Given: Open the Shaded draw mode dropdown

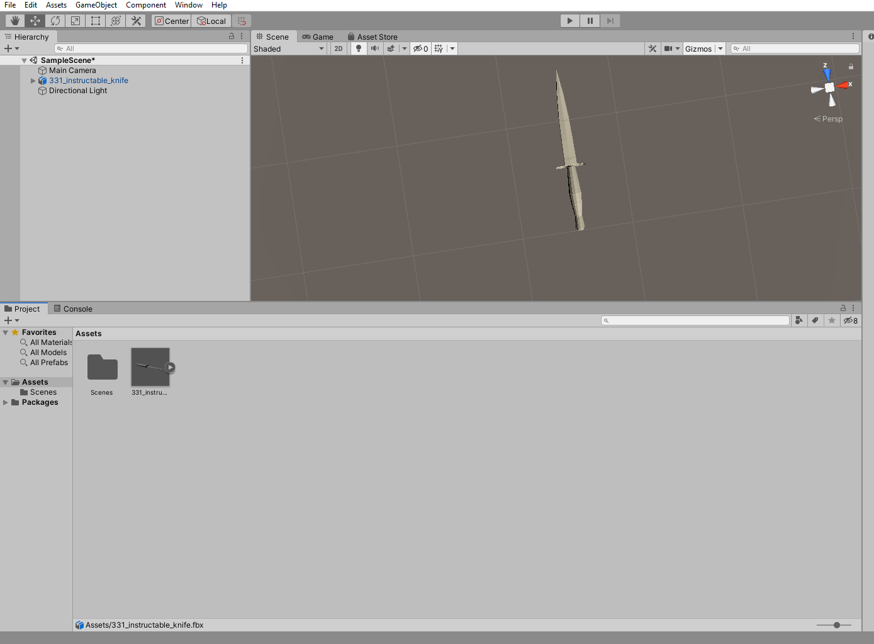Looking at the screenshot, I should coord(289,48).
